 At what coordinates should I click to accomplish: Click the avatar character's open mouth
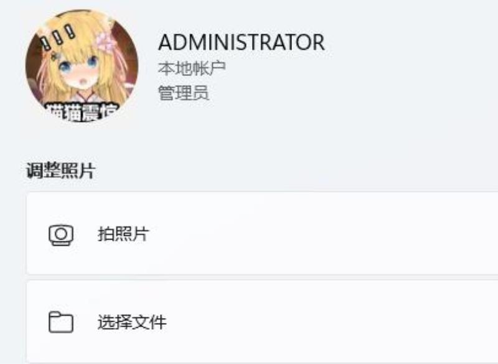coord(83,82)
